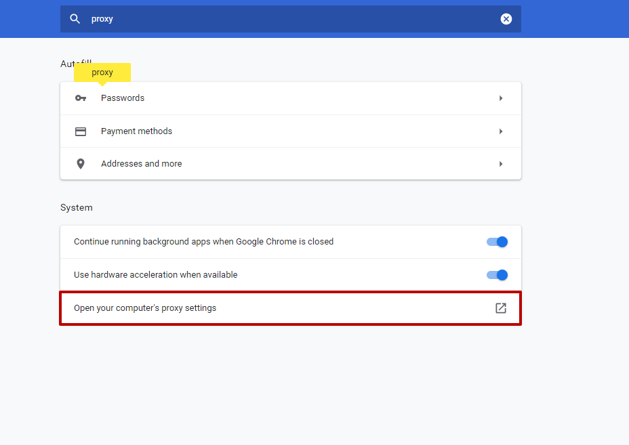Screen dimensions: 629x445
Task: Expand Addresses and more using its arrow
Action: (x=501, y=164)
